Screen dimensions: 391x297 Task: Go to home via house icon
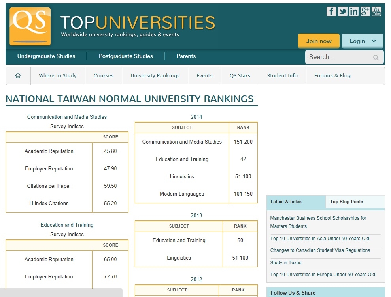pos(18,76)
